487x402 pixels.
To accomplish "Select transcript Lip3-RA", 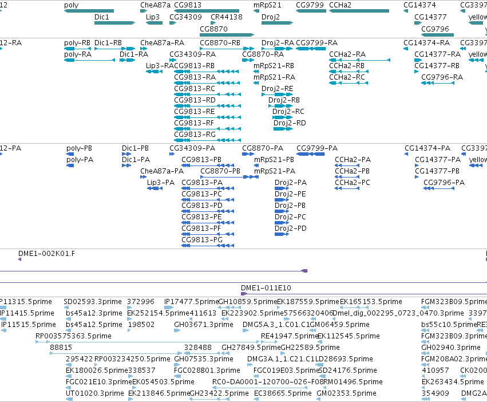I will tap(154, 72).
